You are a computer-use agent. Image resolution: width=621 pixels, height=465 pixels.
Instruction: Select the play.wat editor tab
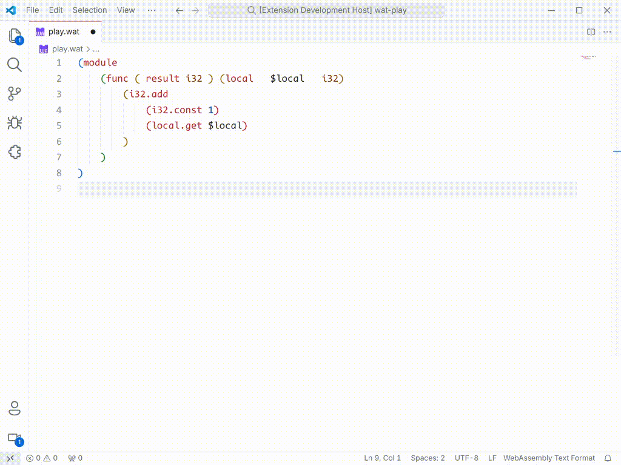[64, 32]
